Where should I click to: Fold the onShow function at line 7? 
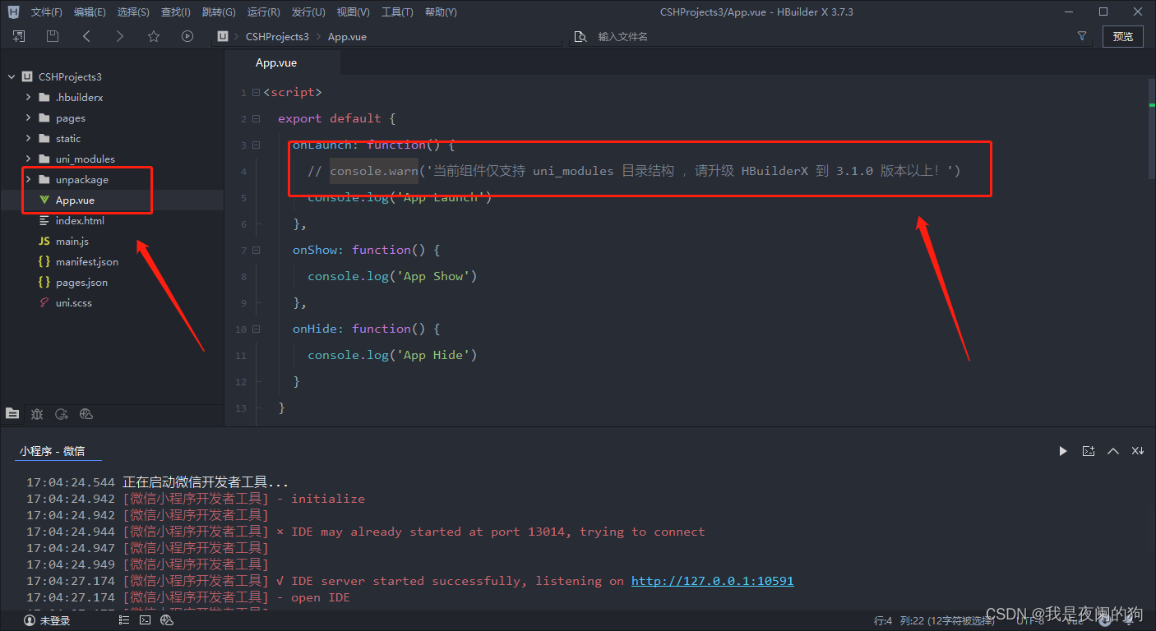coord(256,251)
